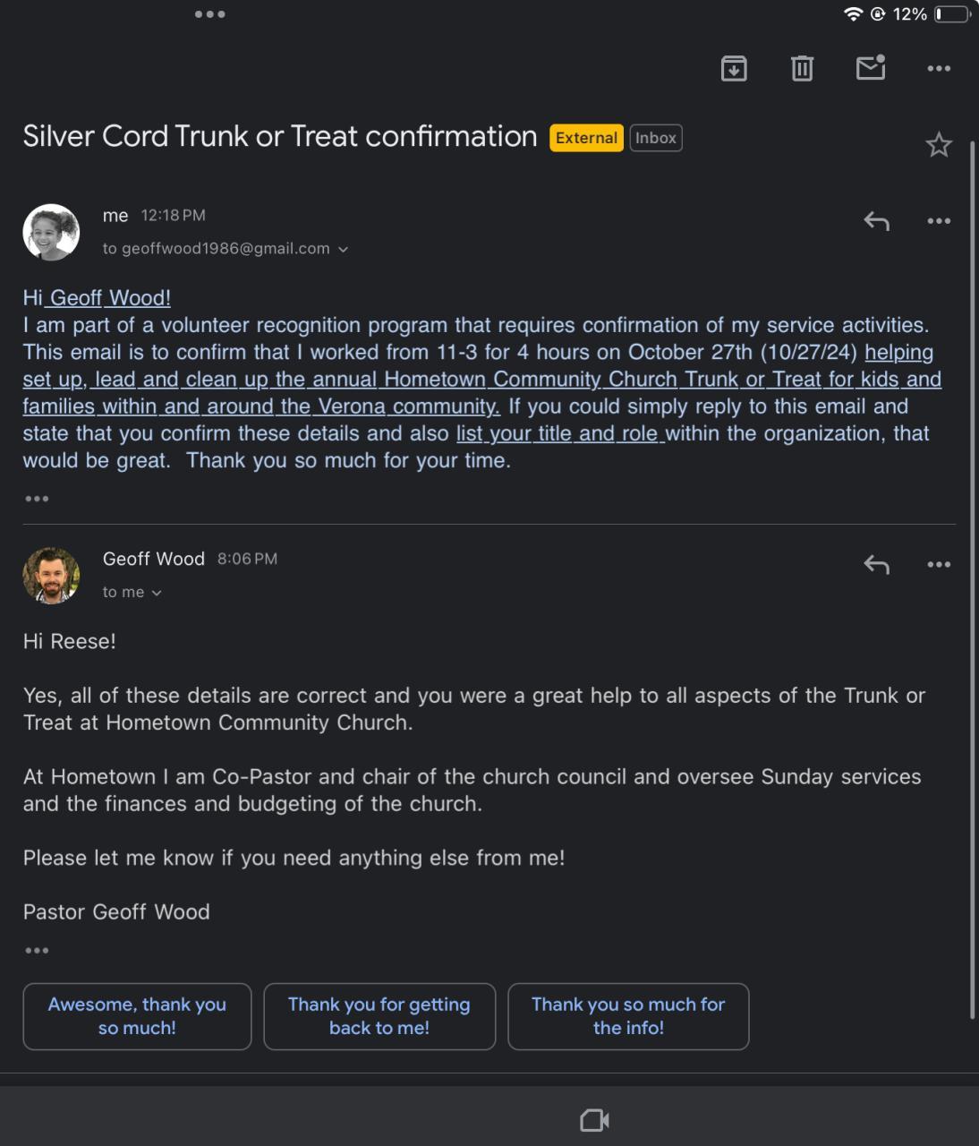This screenshot has width=979, height=1146.
Task: Choose 'Thank you for getting back to me!' reply
Action: click(x=379, y=1016)
